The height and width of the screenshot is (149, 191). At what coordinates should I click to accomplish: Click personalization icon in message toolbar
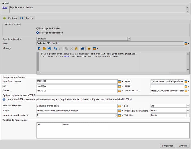[94, 49]
